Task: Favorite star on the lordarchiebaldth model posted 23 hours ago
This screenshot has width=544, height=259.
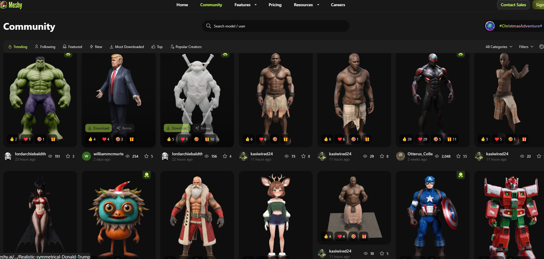Action: (x=68, y=156)
